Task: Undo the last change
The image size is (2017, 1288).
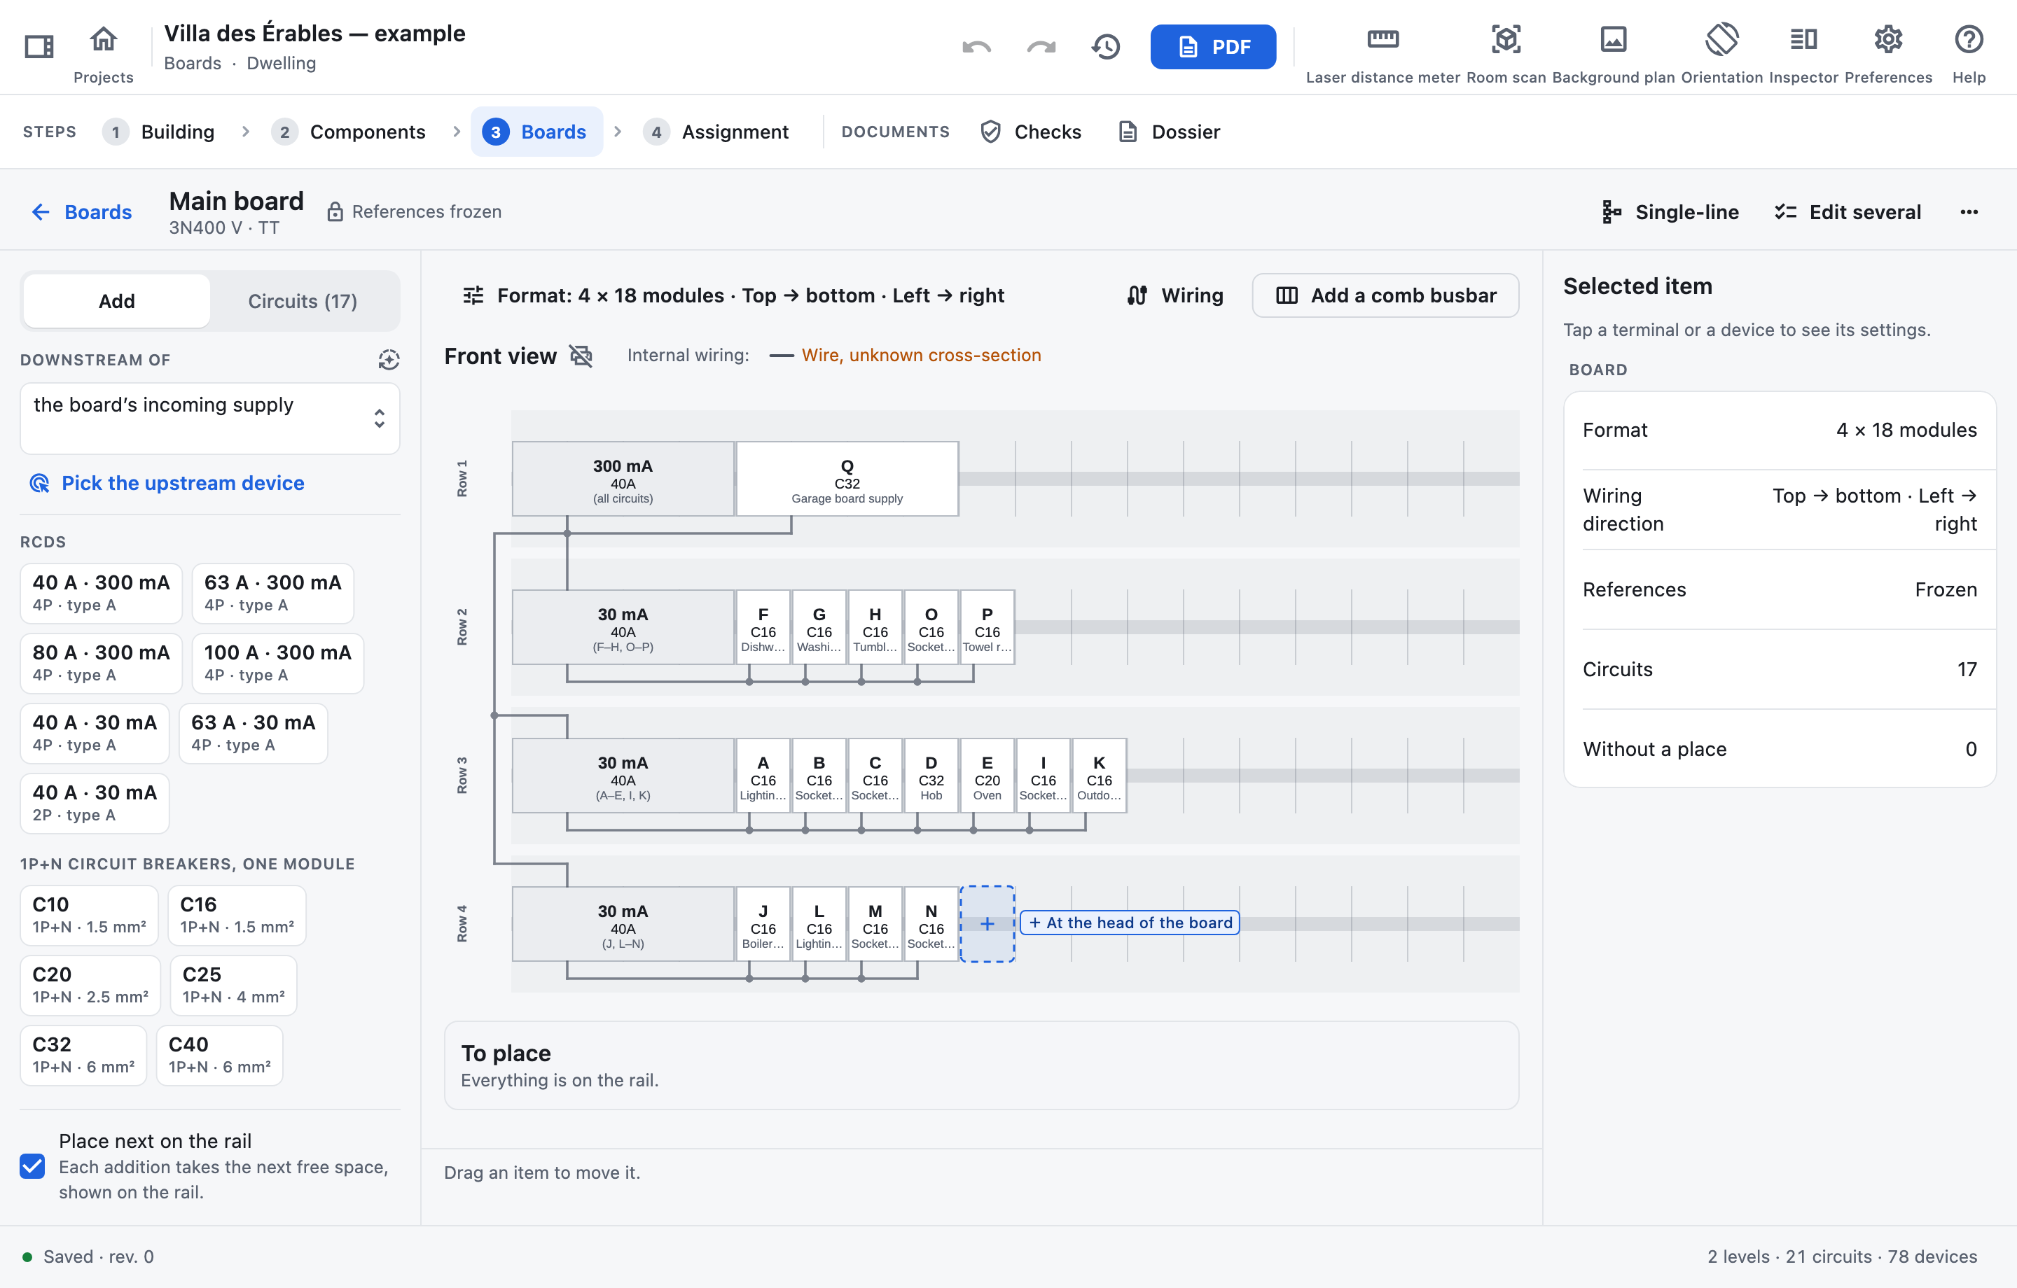Action: tap(977, 47)
